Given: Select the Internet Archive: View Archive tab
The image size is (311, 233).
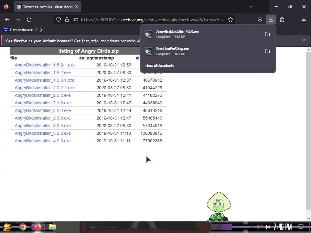Looking at the screenshot, I should tap(48, 7).
